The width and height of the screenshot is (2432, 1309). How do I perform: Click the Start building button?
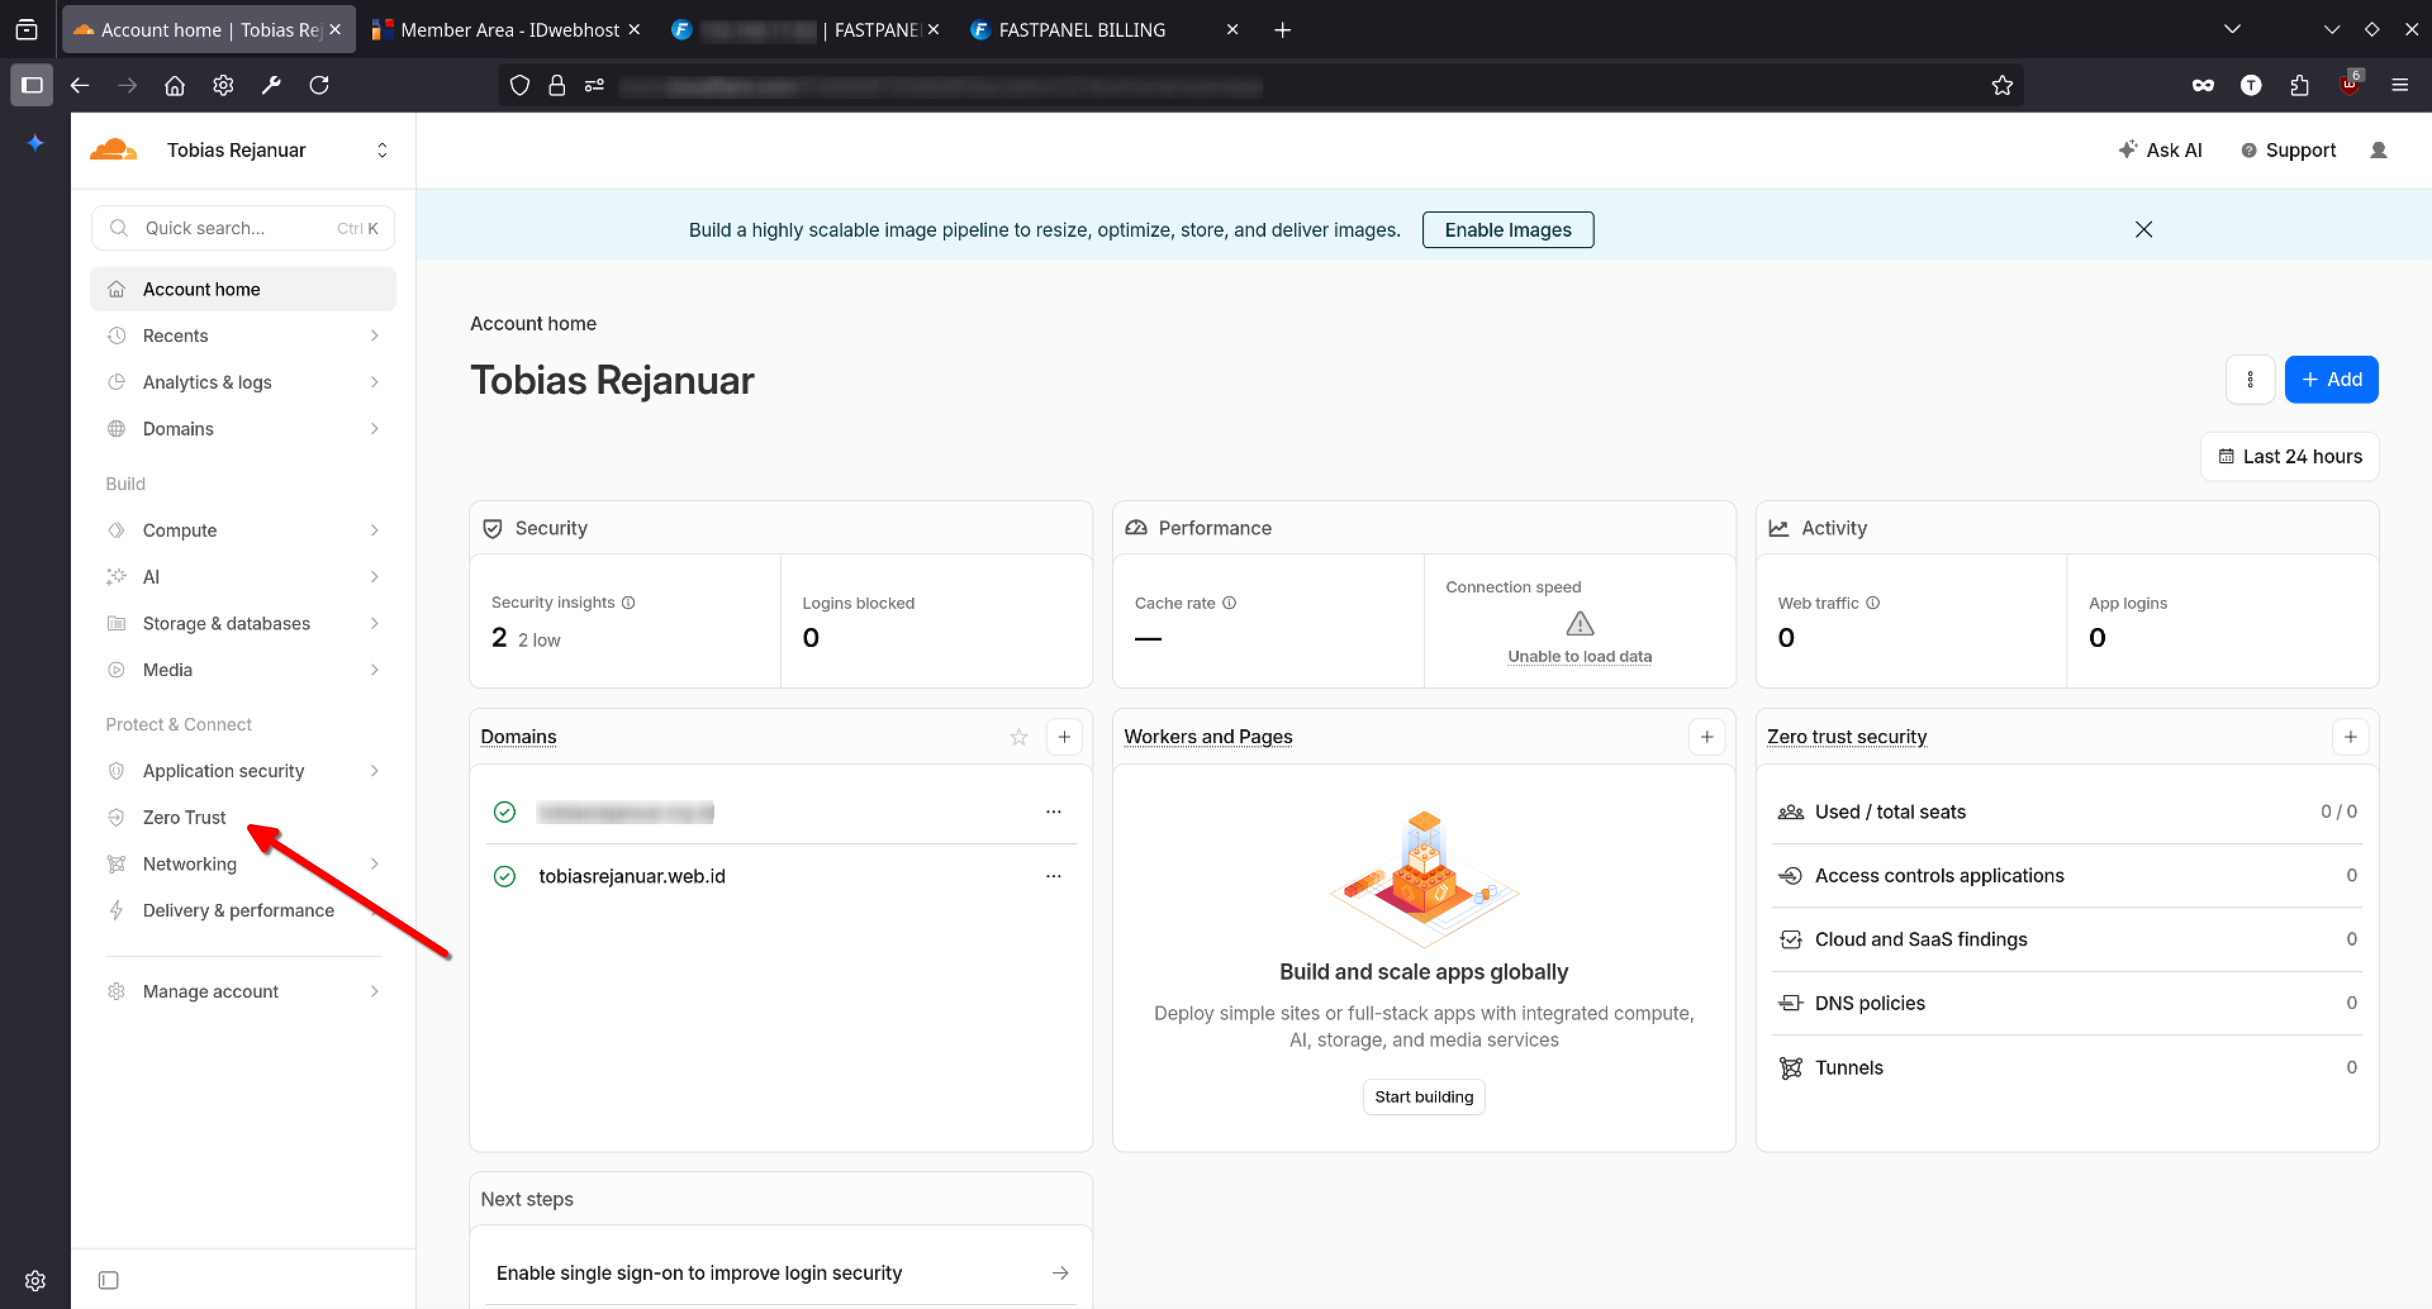1422,1096
